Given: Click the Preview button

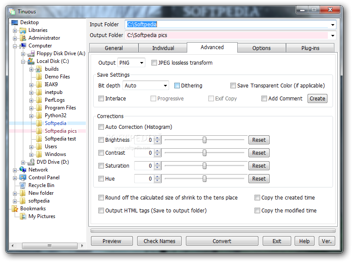Looking at the screenshot, I should pos(112,241).
